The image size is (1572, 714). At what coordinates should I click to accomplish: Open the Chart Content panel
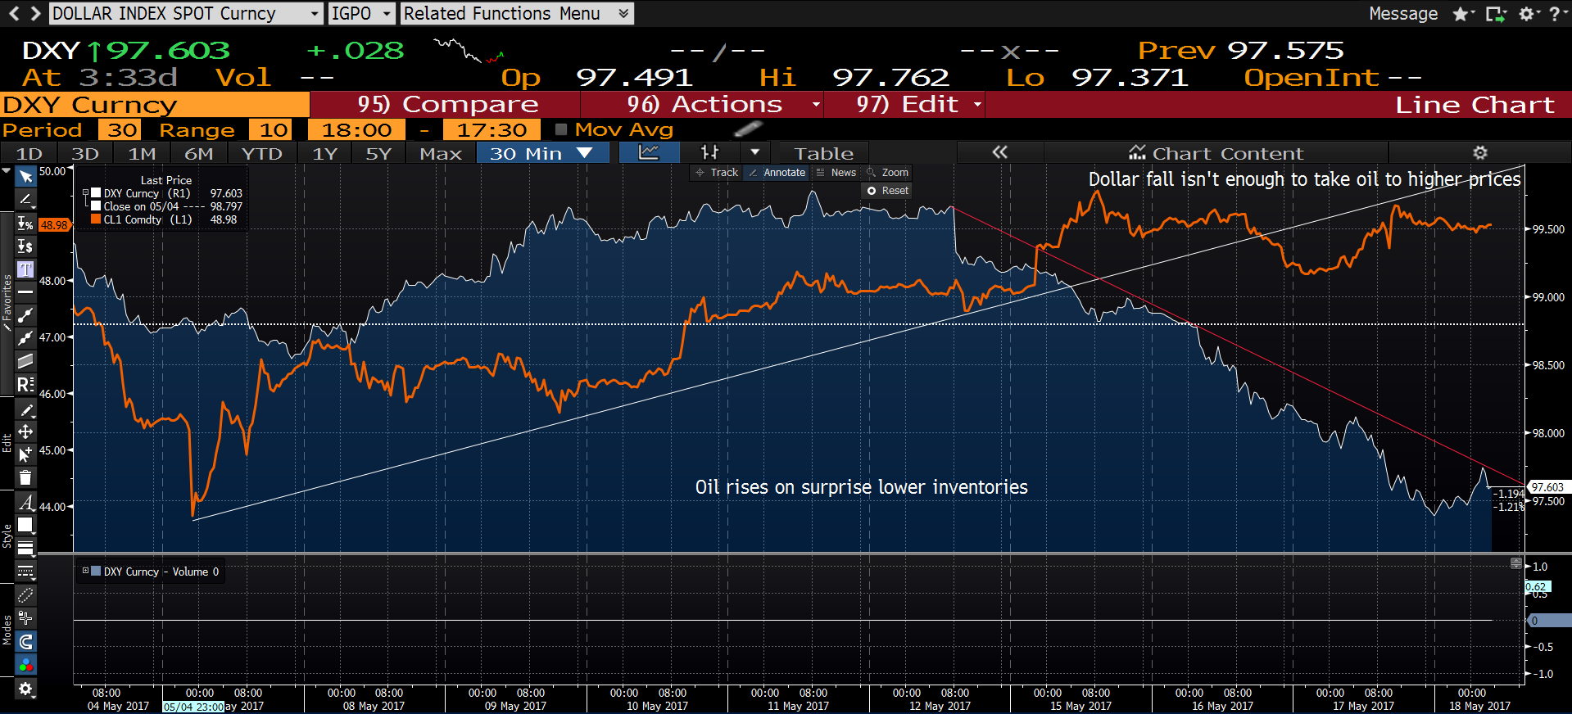coord(1216,153)
